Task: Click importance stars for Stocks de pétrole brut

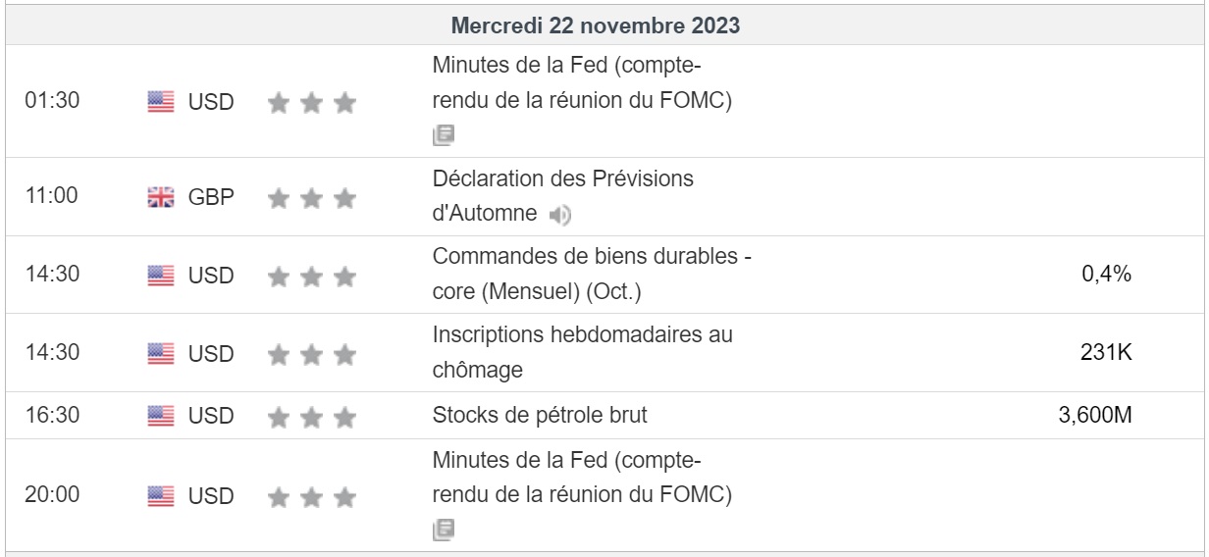Action: [311, 416]
